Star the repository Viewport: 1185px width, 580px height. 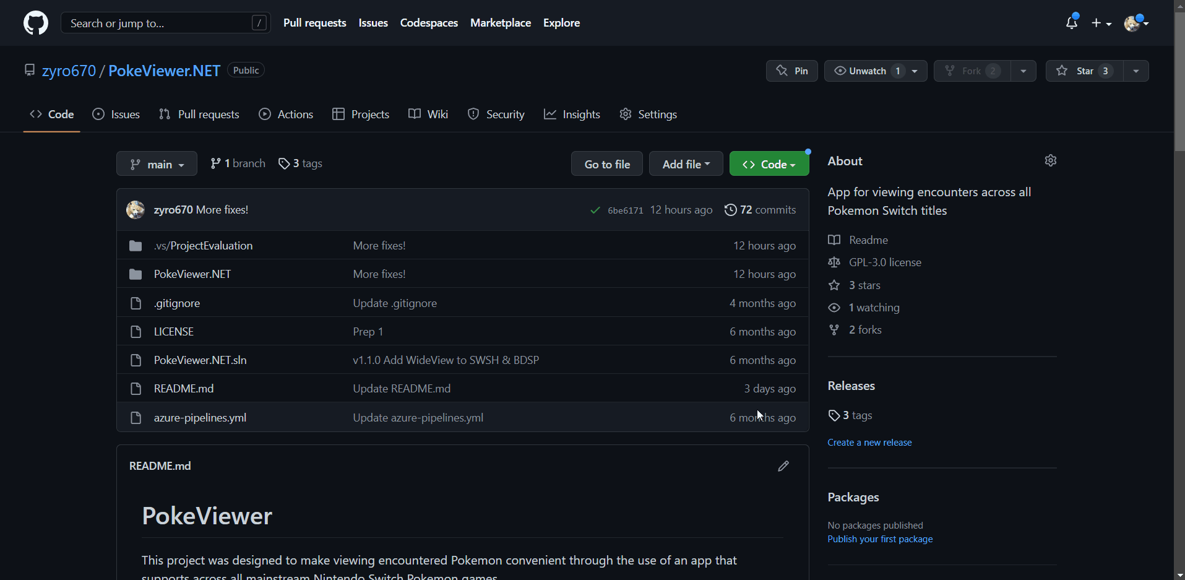pyautogui.click(x=1084, y=71)
